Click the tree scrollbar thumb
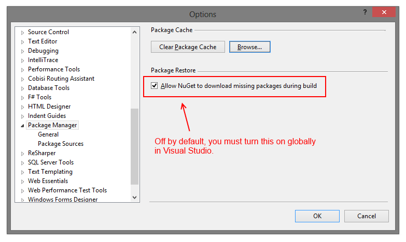The image size is (406, 242). (135, 146)
